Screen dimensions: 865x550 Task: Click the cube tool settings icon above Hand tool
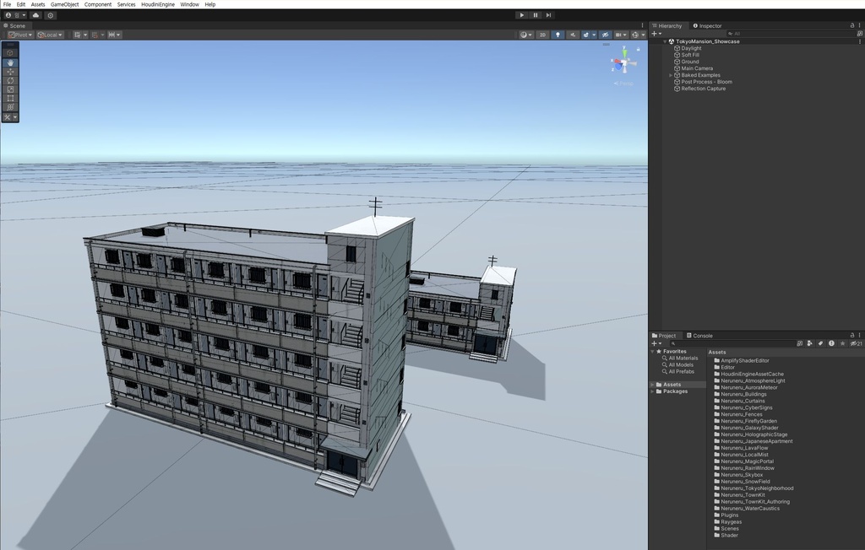pos(10,53)
